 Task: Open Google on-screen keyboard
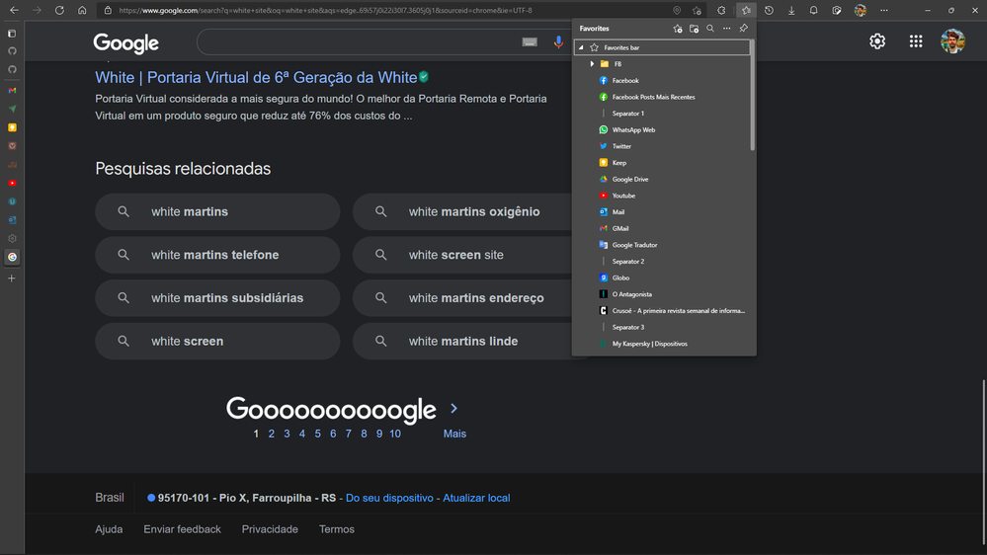530,42
